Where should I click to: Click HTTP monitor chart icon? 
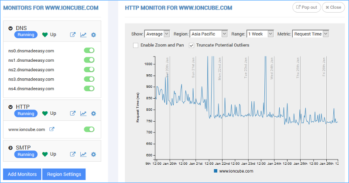pos(83,114)
